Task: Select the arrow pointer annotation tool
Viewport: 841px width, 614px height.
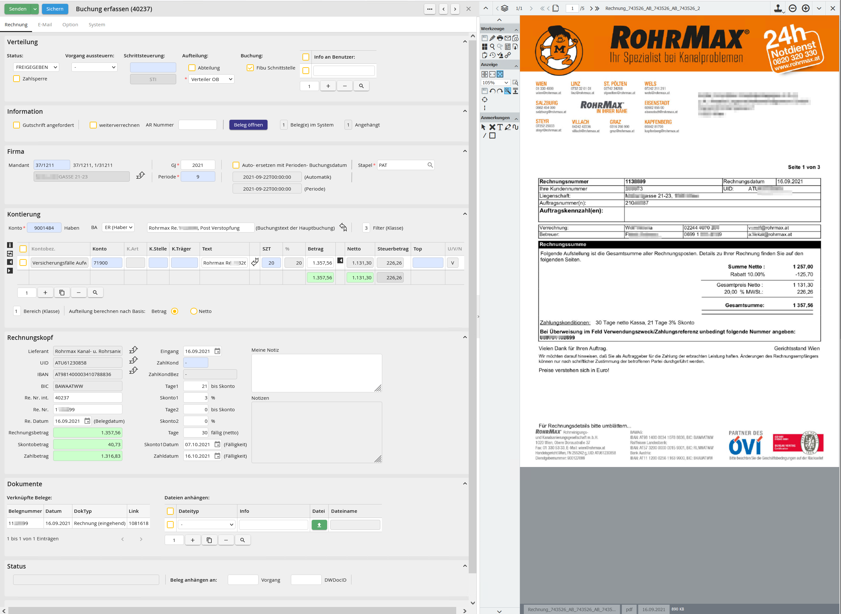Action: point(483,127)
